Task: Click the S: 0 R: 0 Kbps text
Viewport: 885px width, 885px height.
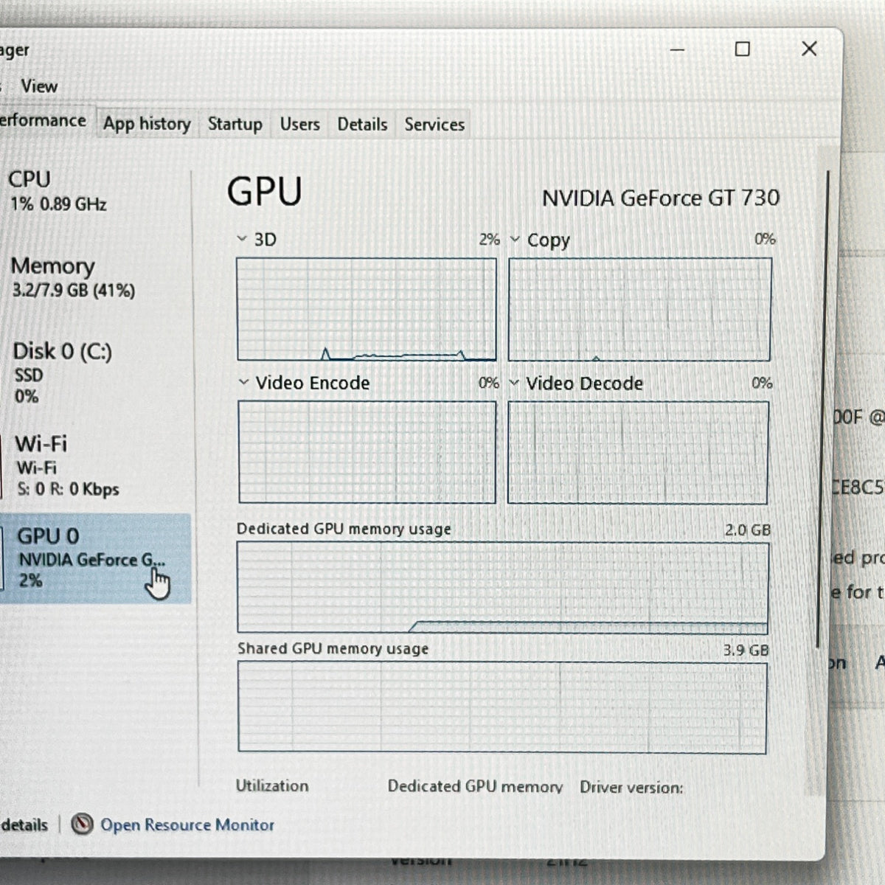Action: click(68, 489)
